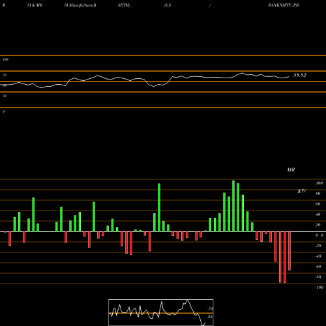The height and width of the screenshot is (326, 326).
Task: Open the mini overview chart thumbnail
Action: coord(161,312)
